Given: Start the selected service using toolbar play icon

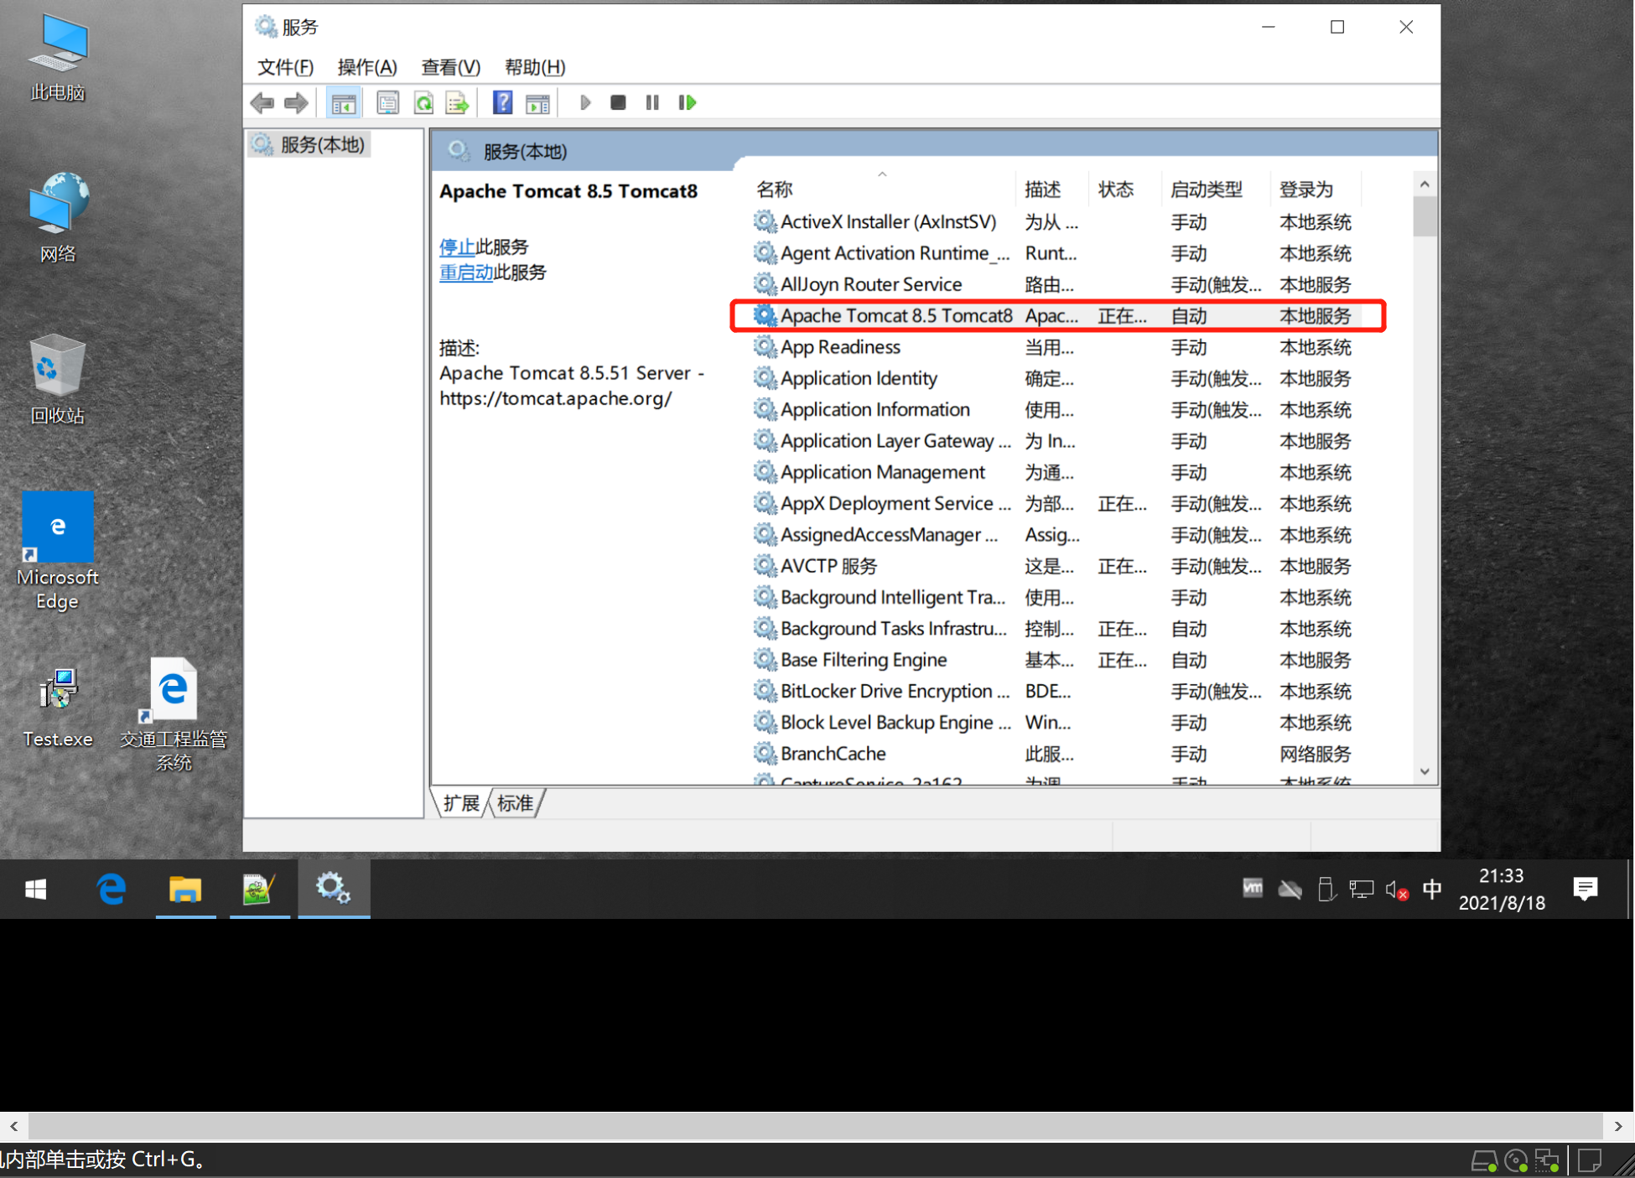Looking at the screenshot, I should (x=584, y=102).
